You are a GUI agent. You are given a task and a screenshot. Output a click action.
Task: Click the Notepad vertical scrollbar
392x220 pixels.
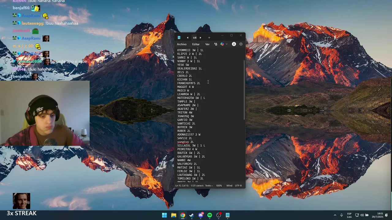pyautogui.click(x=244, y=90)
